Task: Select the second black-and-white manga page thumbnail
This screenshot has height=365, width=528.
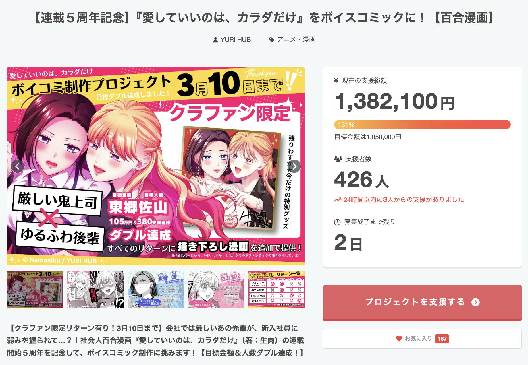Action: tap(95, 290)
